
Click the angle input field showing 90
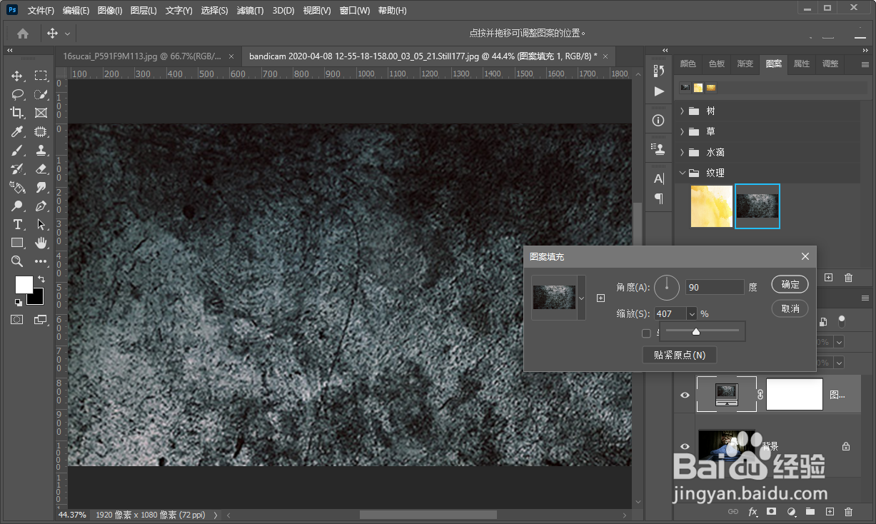[715, 287]
